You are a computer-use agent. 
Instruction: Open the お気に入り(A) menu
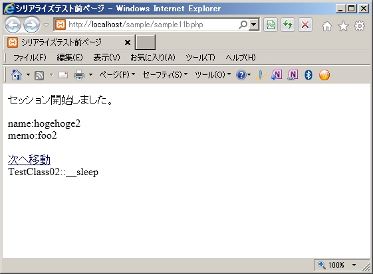coord(153,58)
